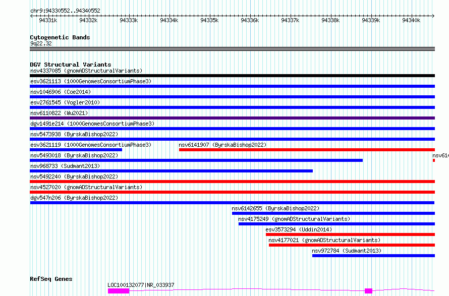
Task: Click the short blue esv3621119 bar
Action: point(76,150)
